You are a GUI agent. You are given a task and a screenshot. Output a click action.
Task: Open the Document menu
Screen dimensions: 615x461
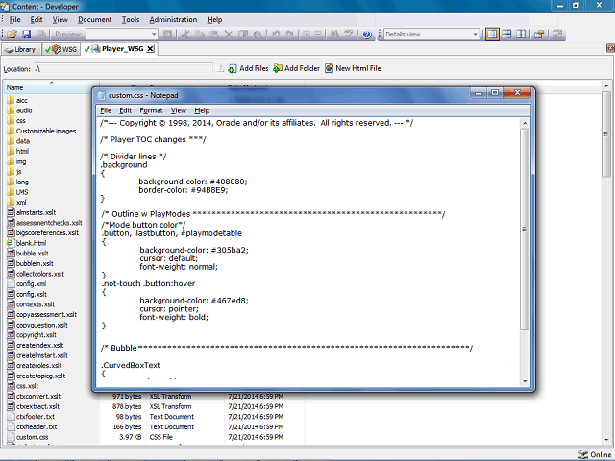point(94,19)
